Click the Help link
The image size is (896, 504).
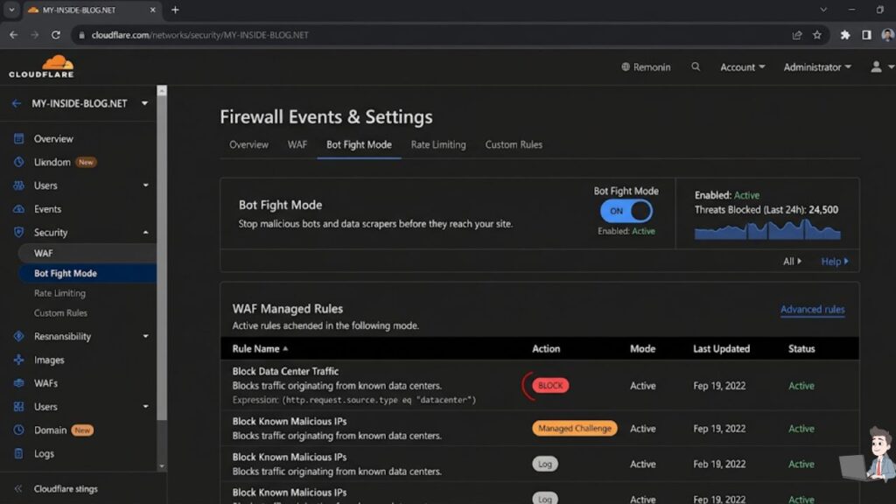(834, 261)
